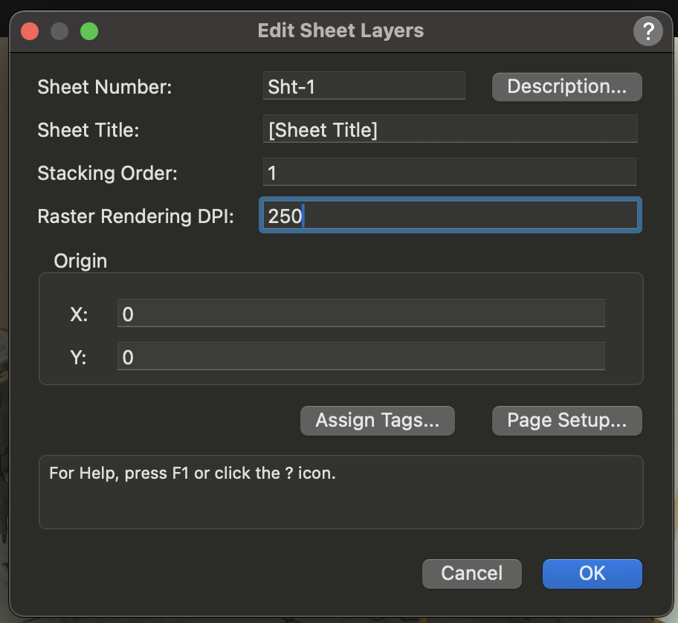Confirm changes with the OK button
678x623 pixels.
coord(592,573)
